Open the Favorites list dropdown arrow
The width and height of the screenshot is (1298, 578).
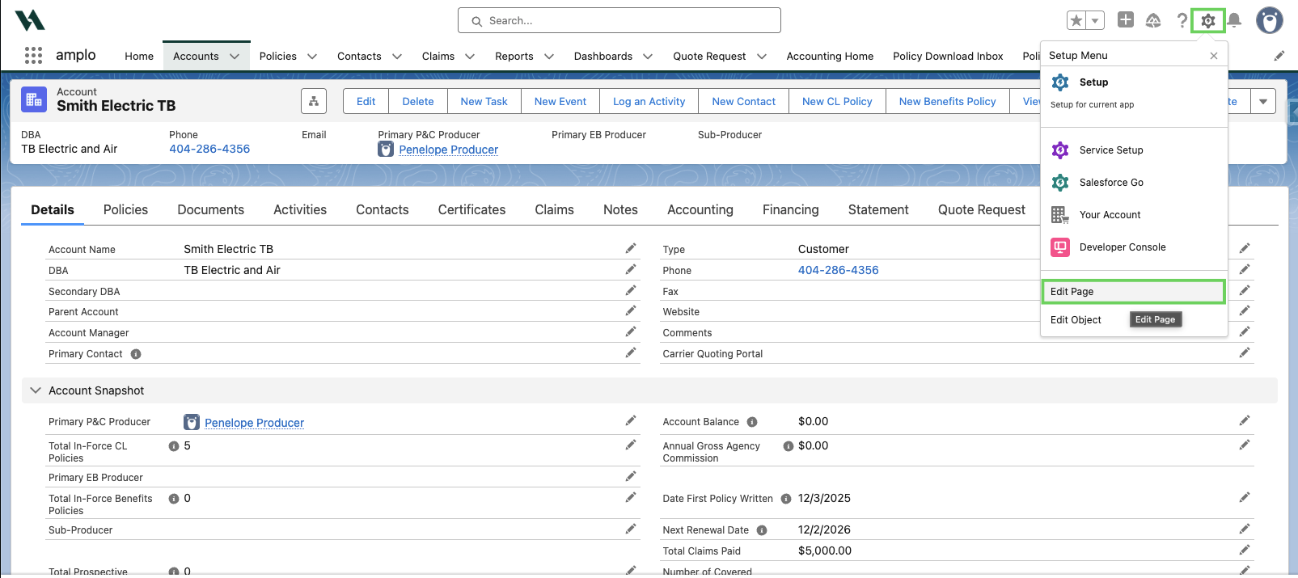[x=1096, y=21]
